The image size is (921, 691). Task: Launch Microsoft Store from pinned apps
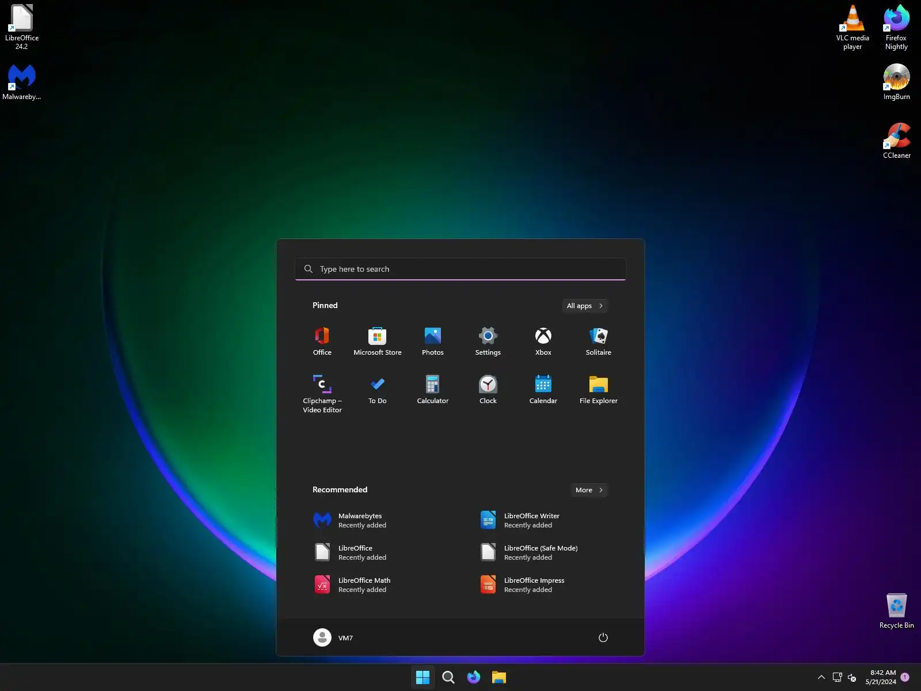378,341
